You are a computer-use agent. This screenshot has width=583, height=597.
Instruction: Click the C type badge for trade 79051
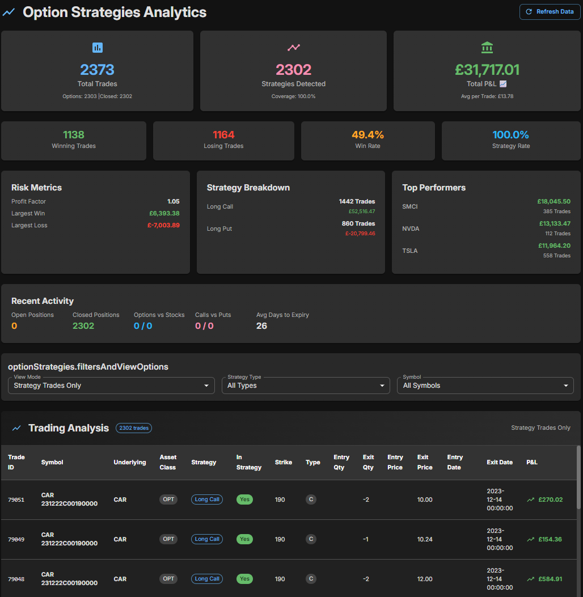click(311, 499)
